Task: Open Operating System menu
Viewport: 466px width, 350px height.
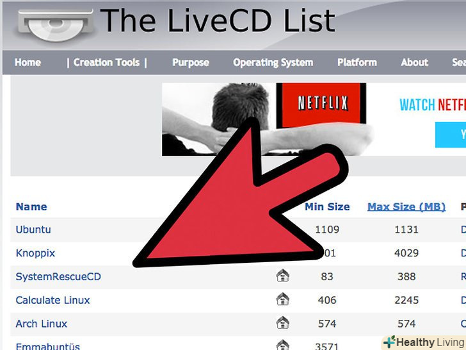Action: pyautogui.click(x=273, y=63)
